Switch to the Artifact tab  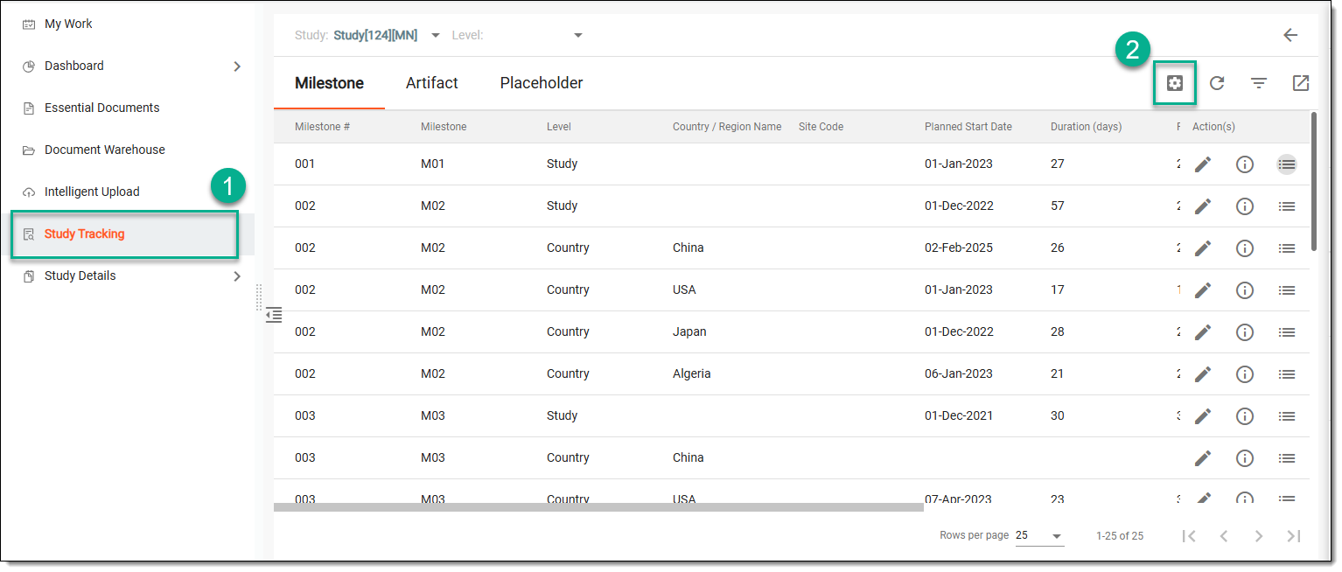[x=432, y=83]
